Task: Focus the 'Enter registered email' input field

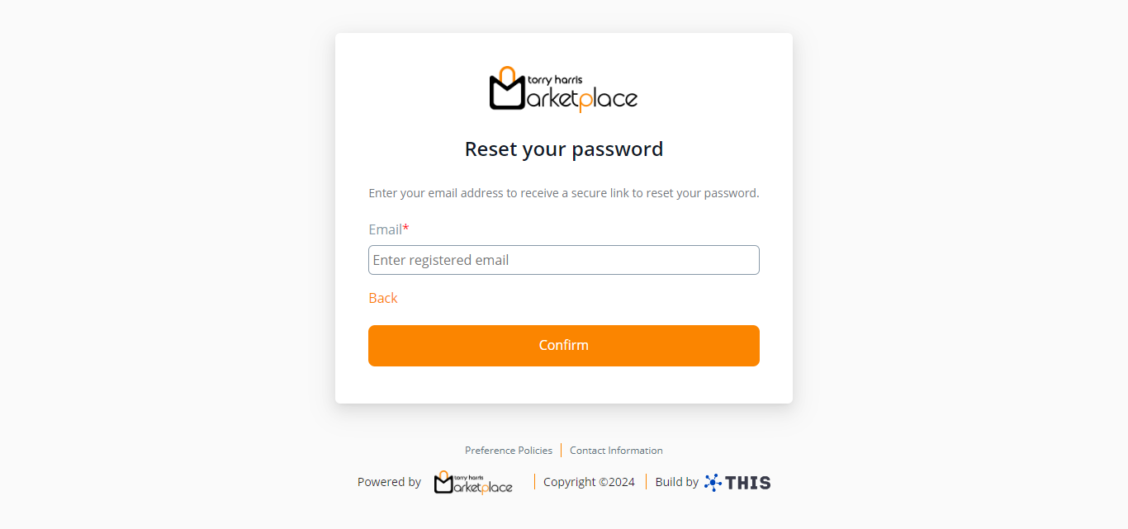Action: 563,260
